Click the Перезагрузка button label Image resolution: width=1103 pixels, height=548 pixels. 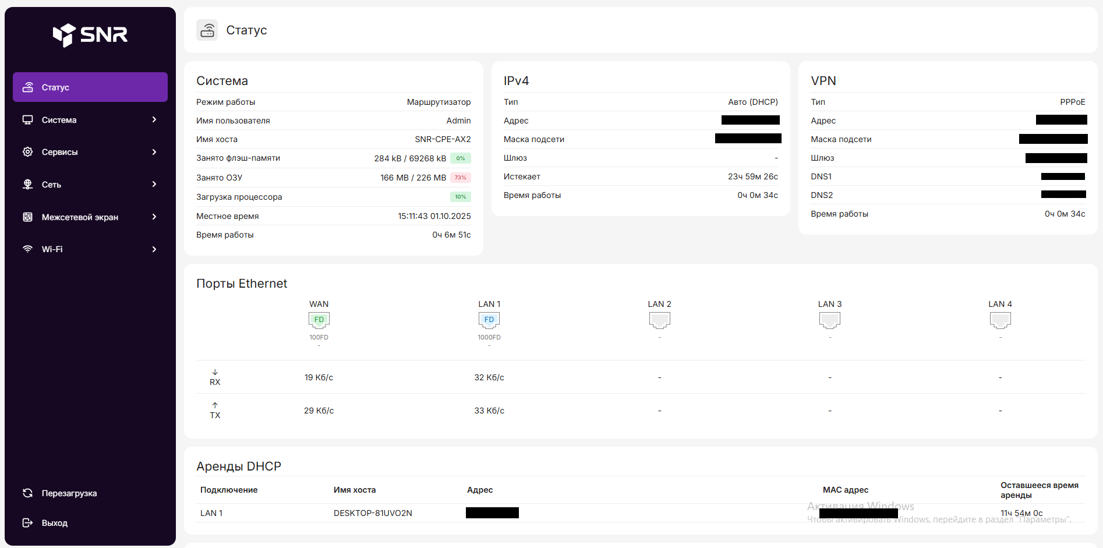pos(69,493)
